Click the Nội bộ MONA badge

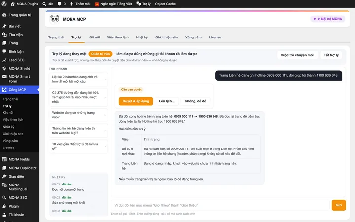tap(327, 19)
